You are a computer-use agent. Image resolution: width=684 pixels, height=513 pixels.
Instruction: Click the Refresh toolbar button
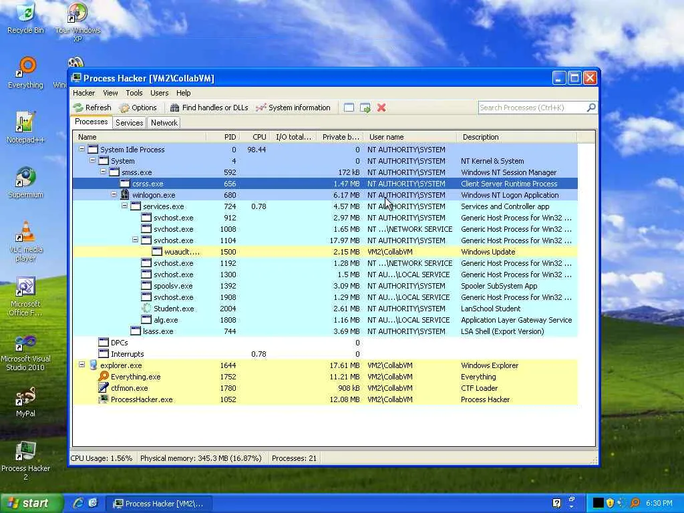pyautogui.click(x=92, y=108)
